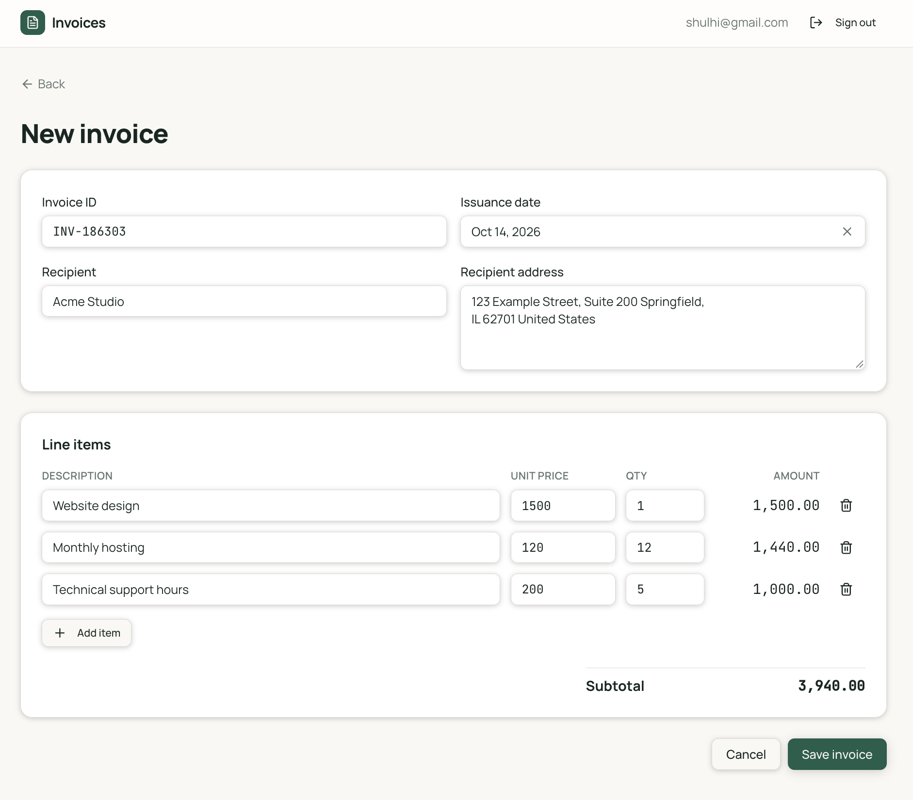Focus the Invoice ID field
This screenshot has width=913, height=800.
[x=244, y=232]
